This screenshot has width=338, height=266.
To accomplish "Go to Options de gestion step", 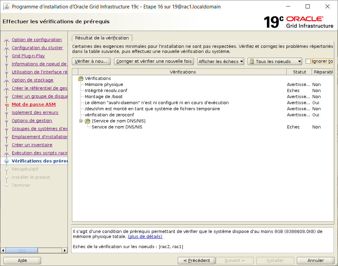I will (32, 121).
